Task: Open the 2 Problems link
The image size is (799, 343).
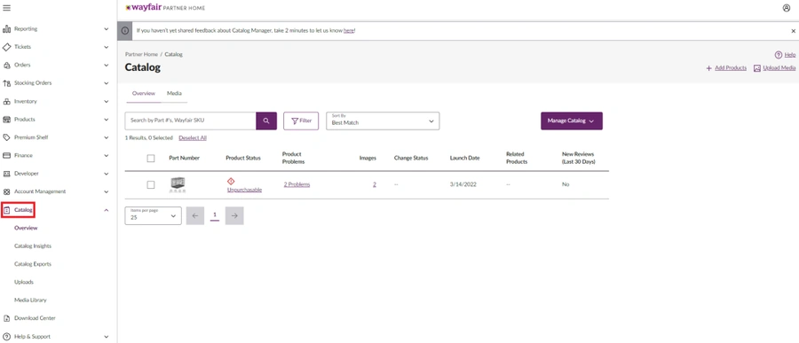Action: 297,184
